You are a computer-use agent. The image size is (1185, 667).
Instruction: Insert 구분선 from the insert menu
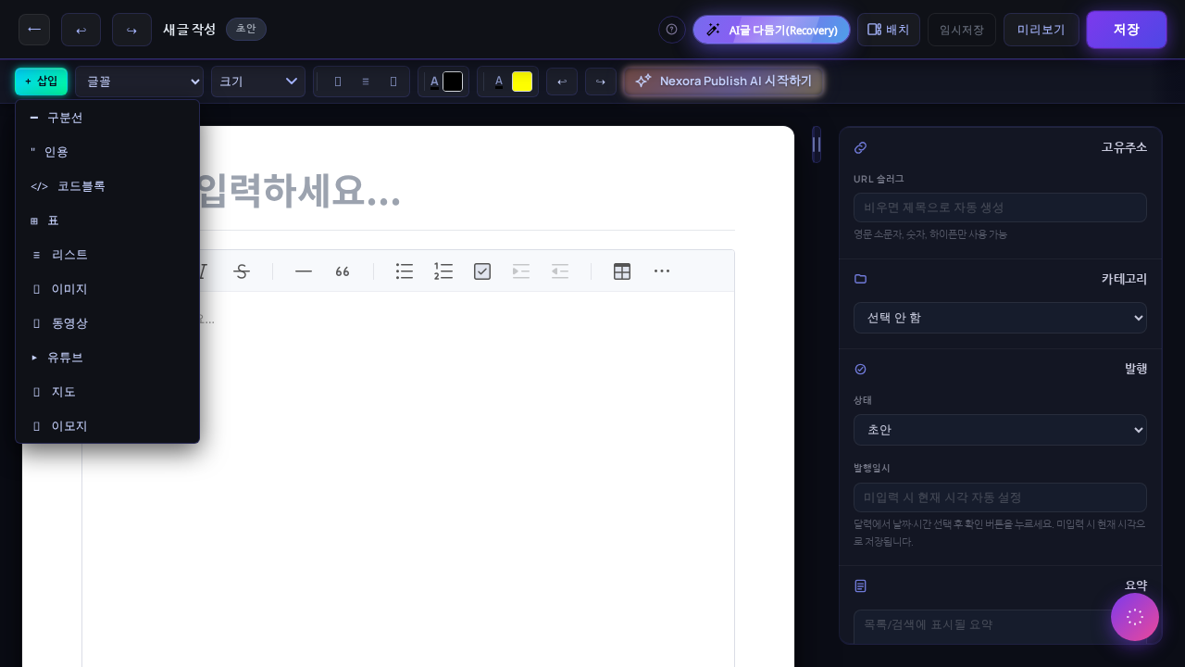click(107, 118)
